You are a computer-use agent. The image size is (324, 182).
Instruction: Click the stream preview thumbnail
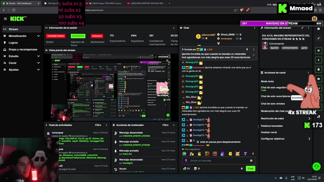[111, 87]
